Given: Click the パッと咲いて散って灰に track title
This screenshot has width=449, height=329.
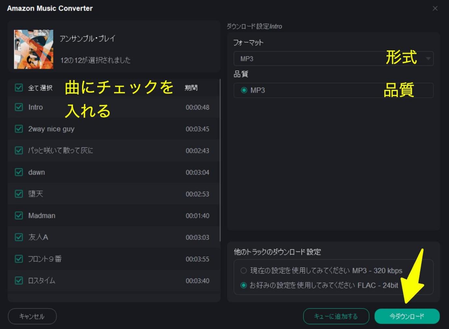Looking at the screenshot, I should 61,150.
